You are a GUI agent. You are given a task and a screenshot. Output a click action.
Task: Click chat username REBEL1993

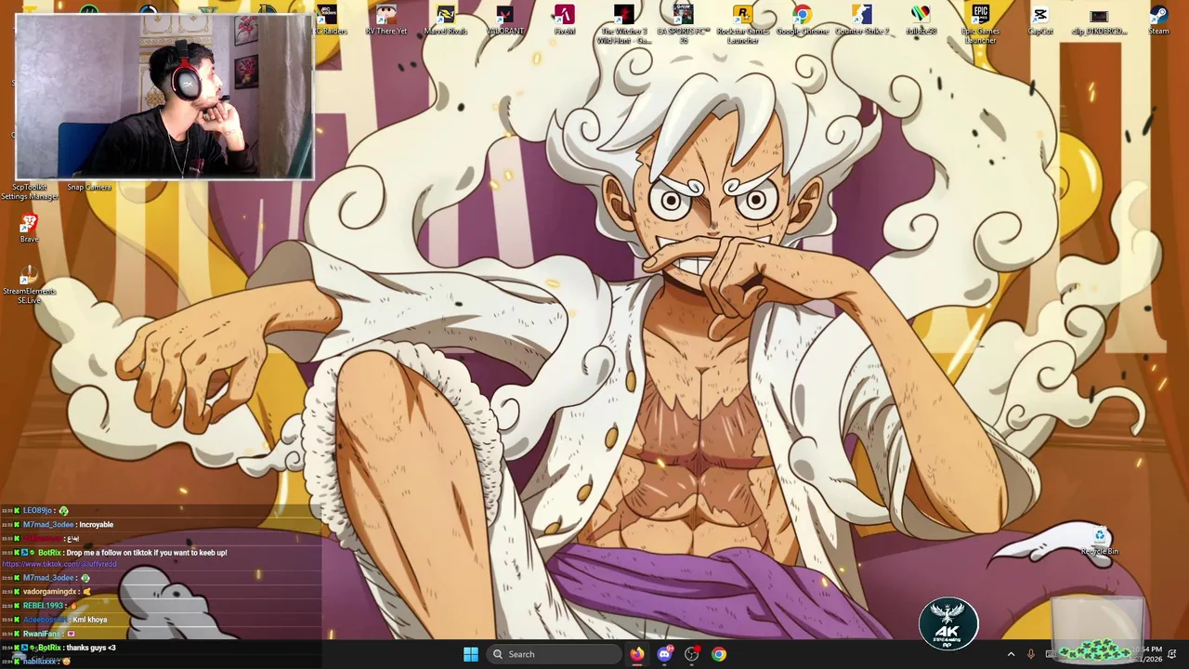pos(43,606)
